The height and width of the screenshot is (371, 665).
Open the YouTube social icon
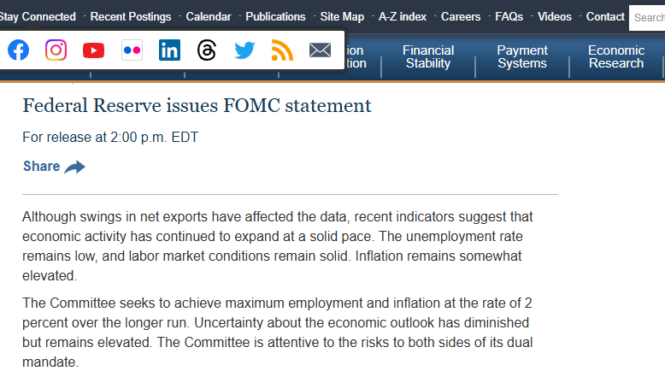coord(93,50)
